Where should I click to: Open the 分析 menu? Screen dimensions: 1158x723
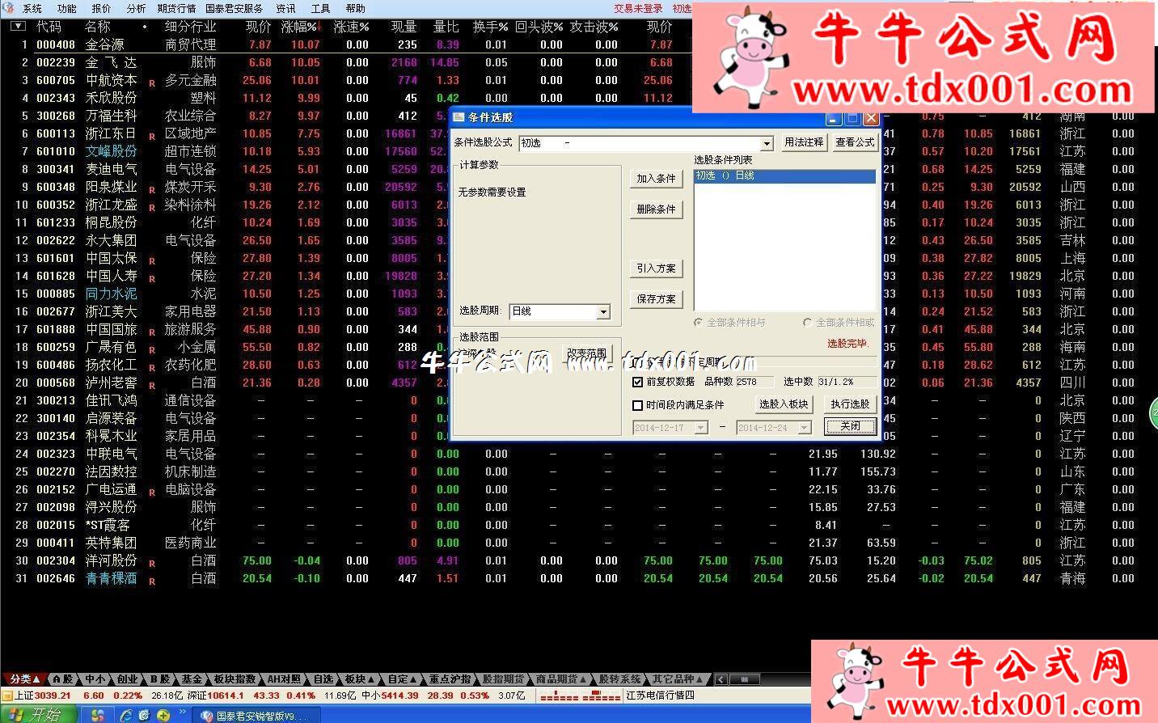pyautogui.click(x=136, y=8)
